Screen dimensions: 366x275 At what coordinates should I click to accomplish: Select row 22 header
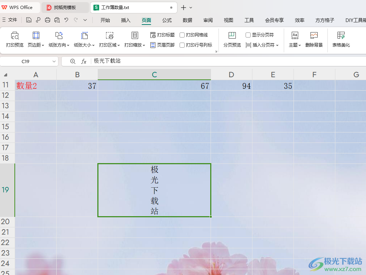[x=7, y=243]
